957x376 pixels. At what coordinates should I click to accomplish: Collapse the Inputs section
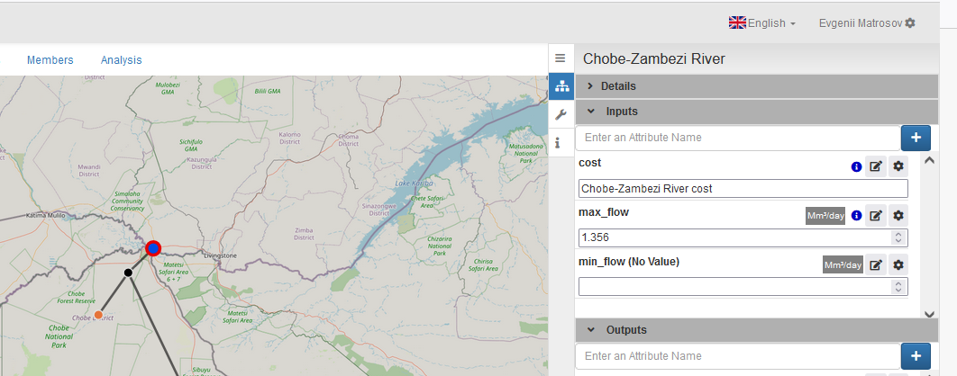pos(621,112)
